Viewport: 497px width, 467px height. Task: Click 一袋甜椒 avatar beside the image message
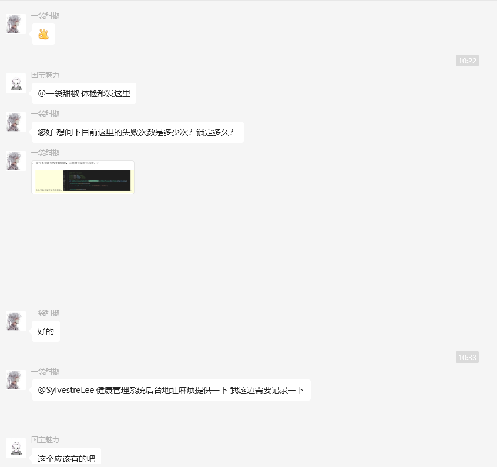pos(16,161)
